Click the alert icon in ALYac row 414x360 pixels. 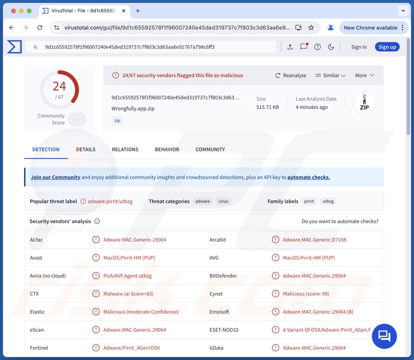pos(95,239)
